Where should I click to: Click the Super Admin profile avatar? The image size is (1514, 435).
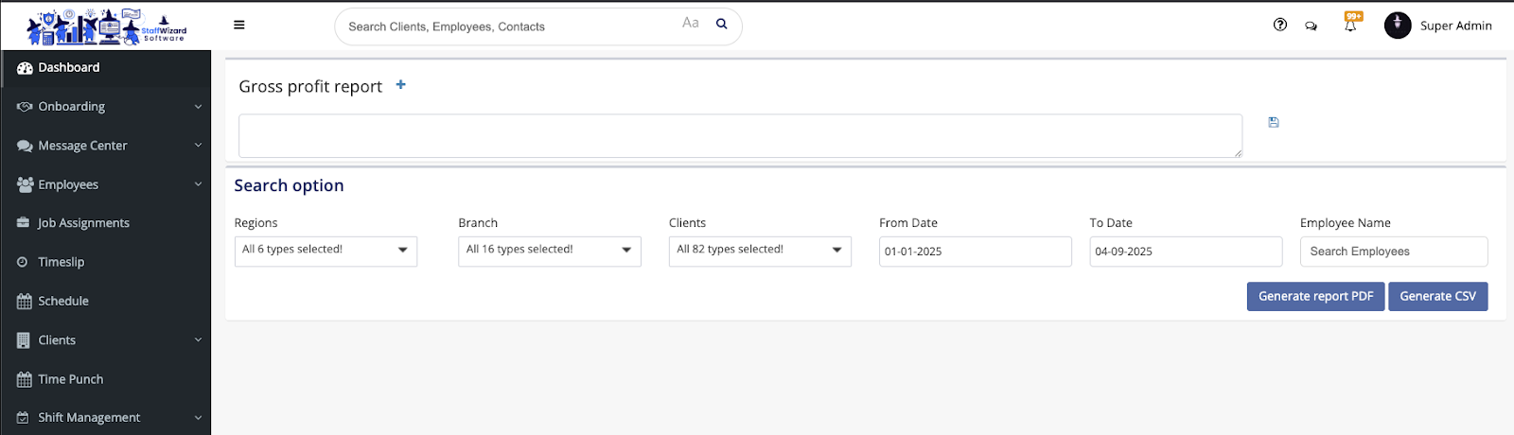[1398, 26]
